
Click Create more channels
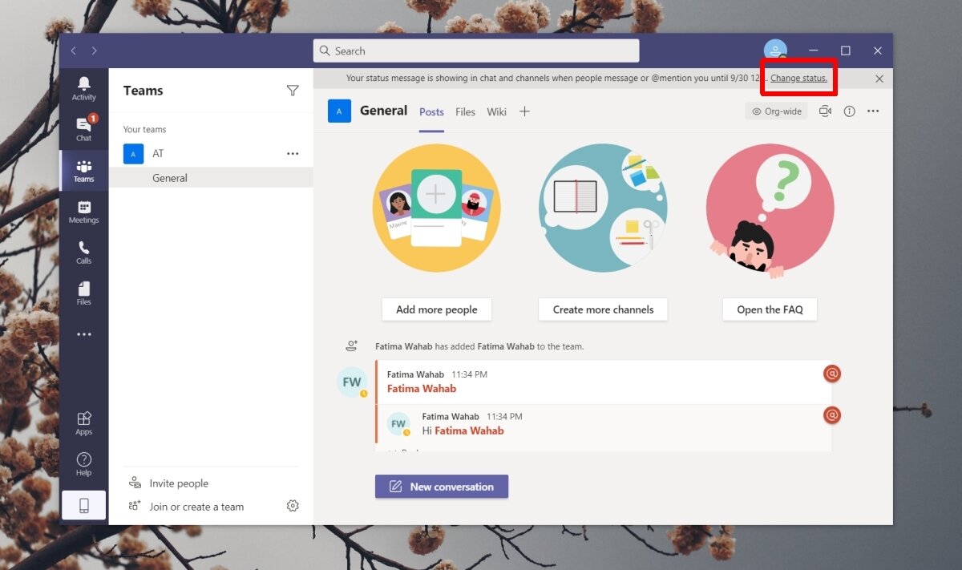coord(602,309)
